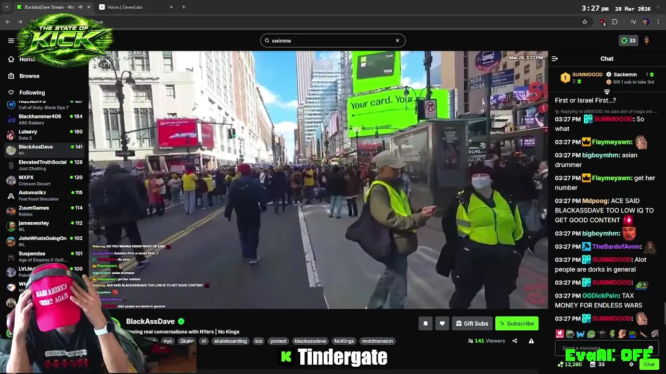Select the 'skateboarding' tag

pos(230,341)
